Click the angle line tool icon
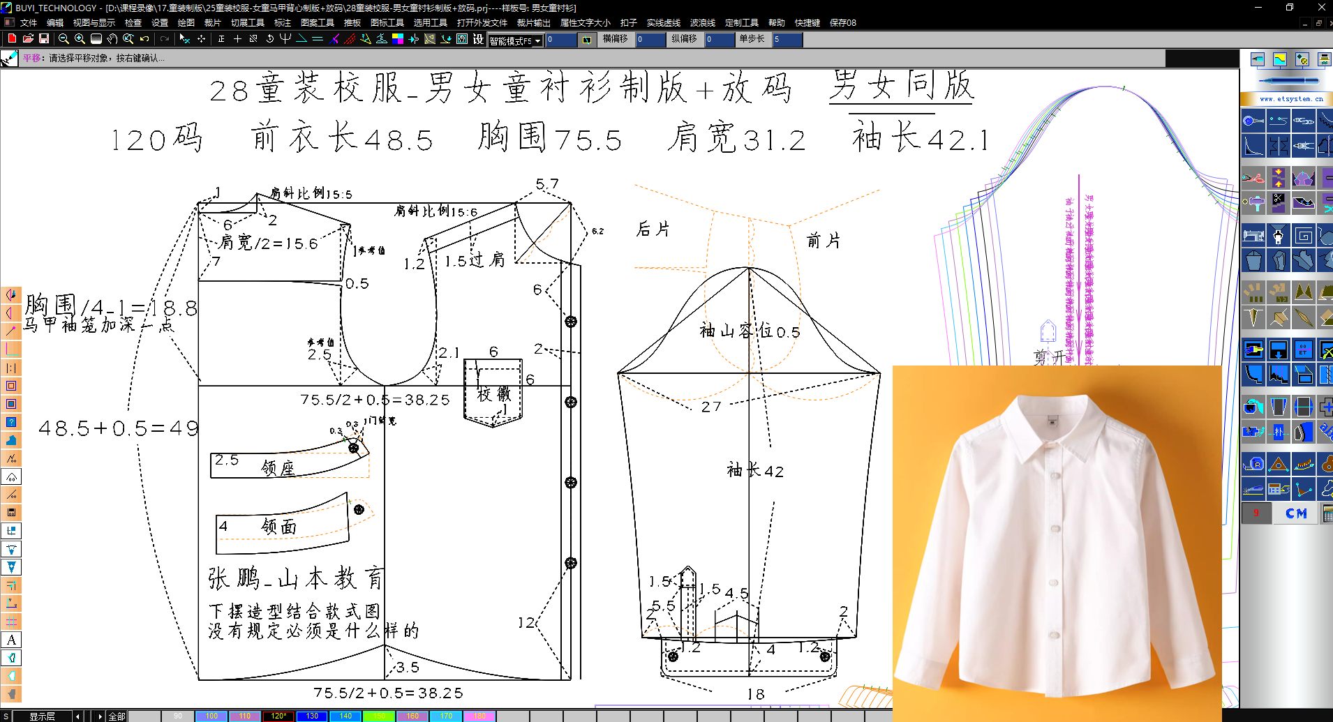 click(301, 38)
